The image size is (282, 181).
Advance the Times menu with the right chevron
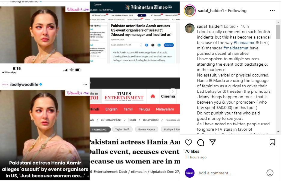coord(173,92)
